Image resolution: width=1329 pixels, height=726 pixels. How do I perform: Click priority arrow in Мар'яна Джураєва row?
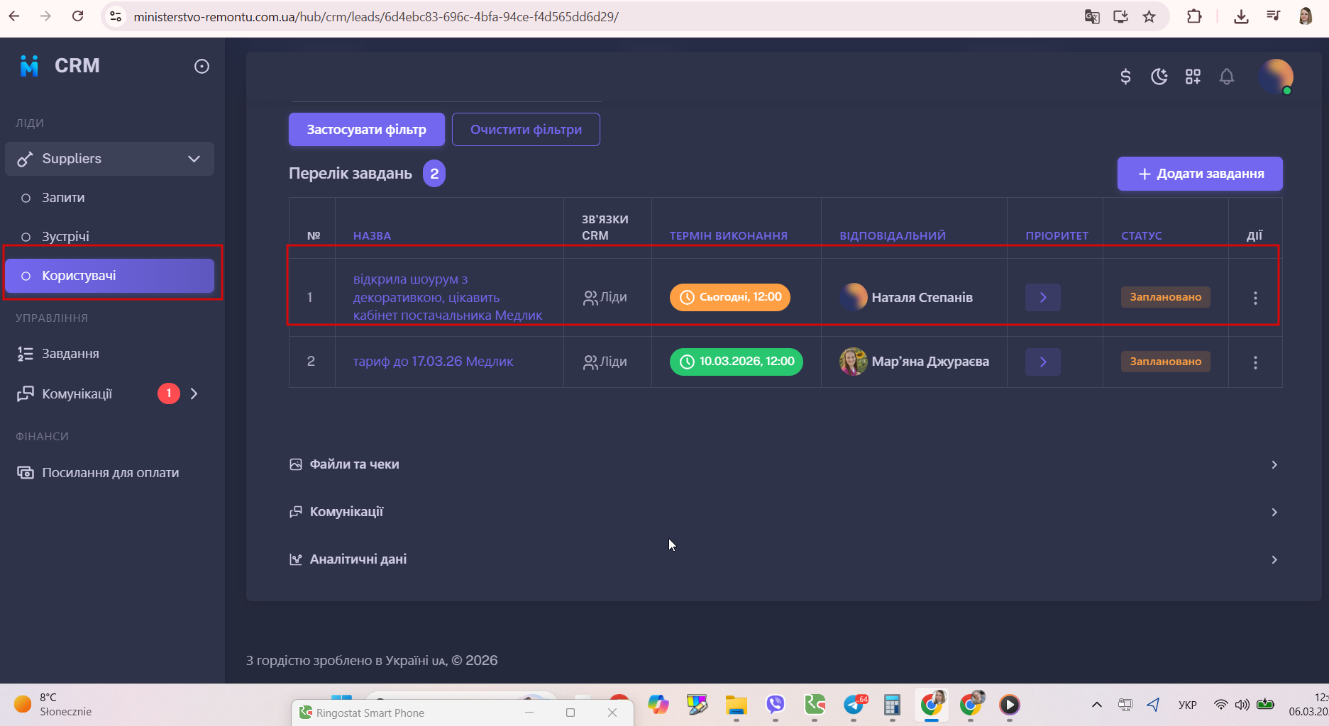[1043, 362]
